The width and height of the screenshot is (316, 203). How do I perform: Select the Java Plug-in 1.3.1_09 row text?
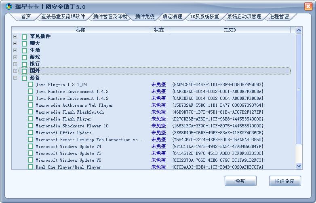coord(61,85)
